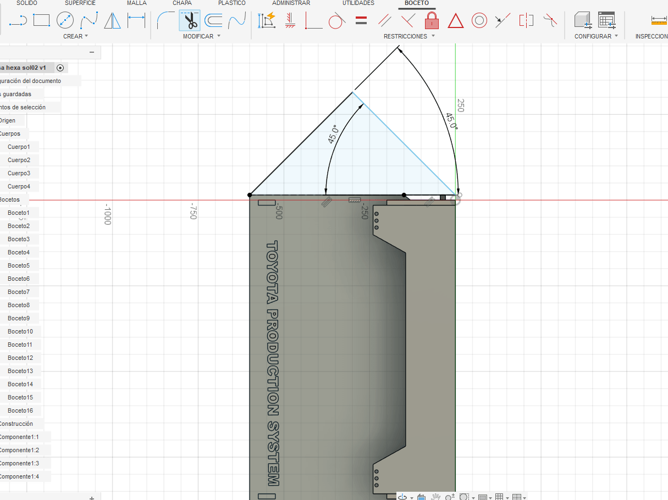The width and height of the screenshot is (668, 500).
Task: Click the Measure ruler icon in Inspeccion
Action: 658,20
